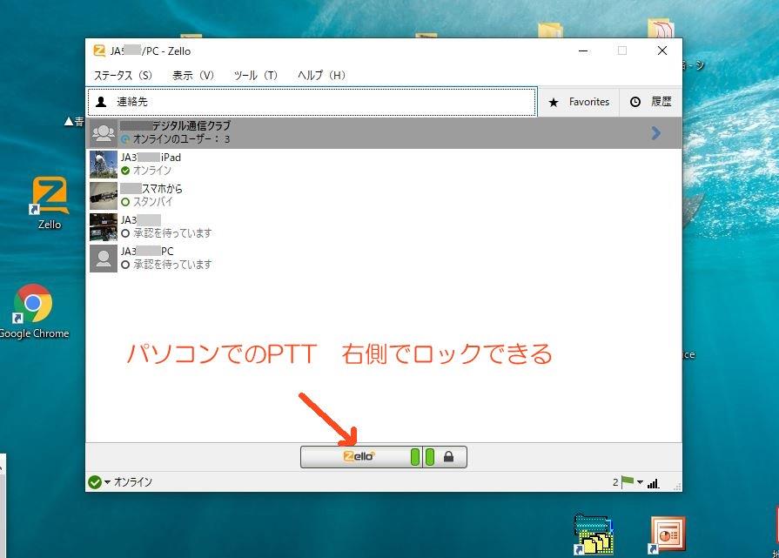Screen dimensions: 779x558
Task: Select the スタンバイ status text
Action: click(x=152, y=202)
